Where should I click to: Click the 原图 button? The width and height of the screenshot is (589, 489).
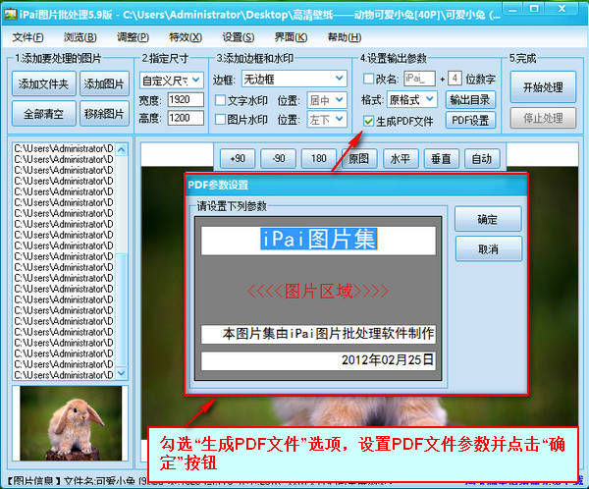point(359,159)
